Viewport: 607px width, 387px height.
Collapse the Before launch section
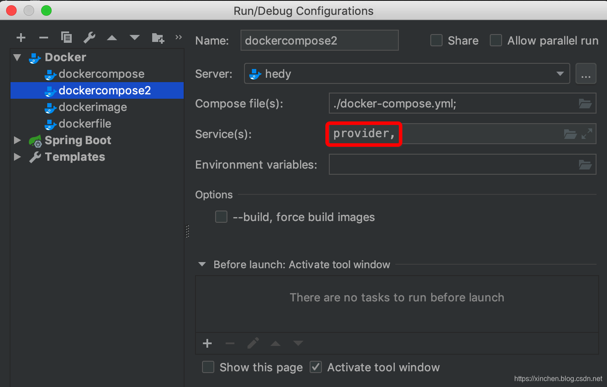coord(202,265)
